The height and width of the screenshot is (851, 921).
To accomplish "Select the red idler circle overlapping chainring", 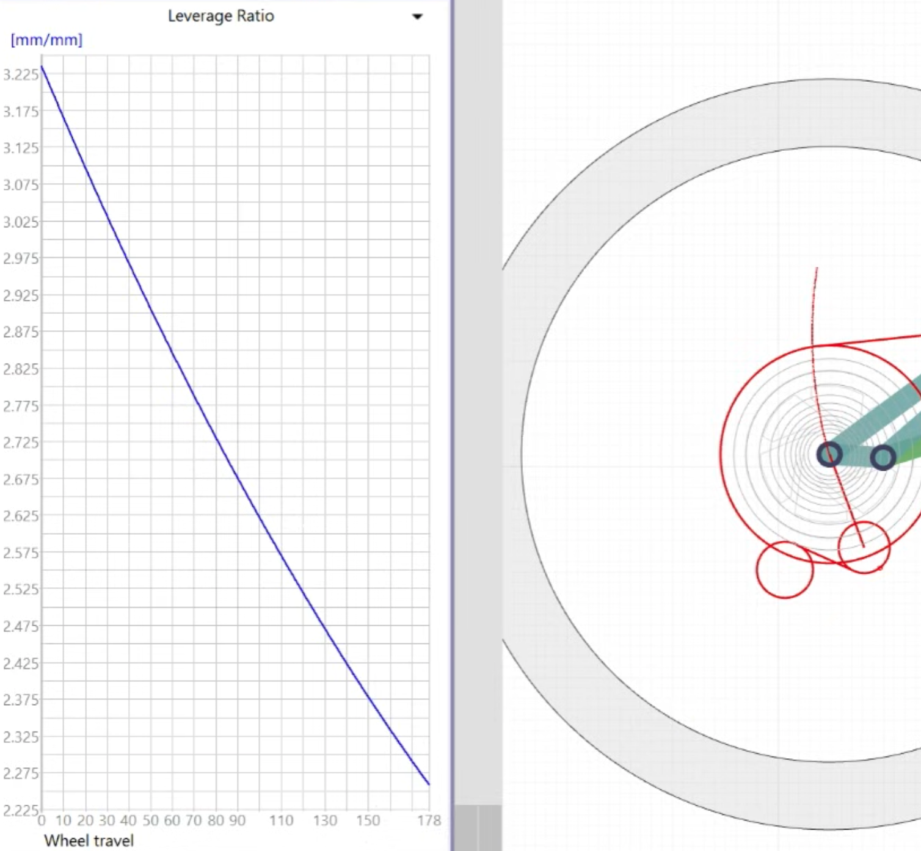I will click(x=864, y=547).
